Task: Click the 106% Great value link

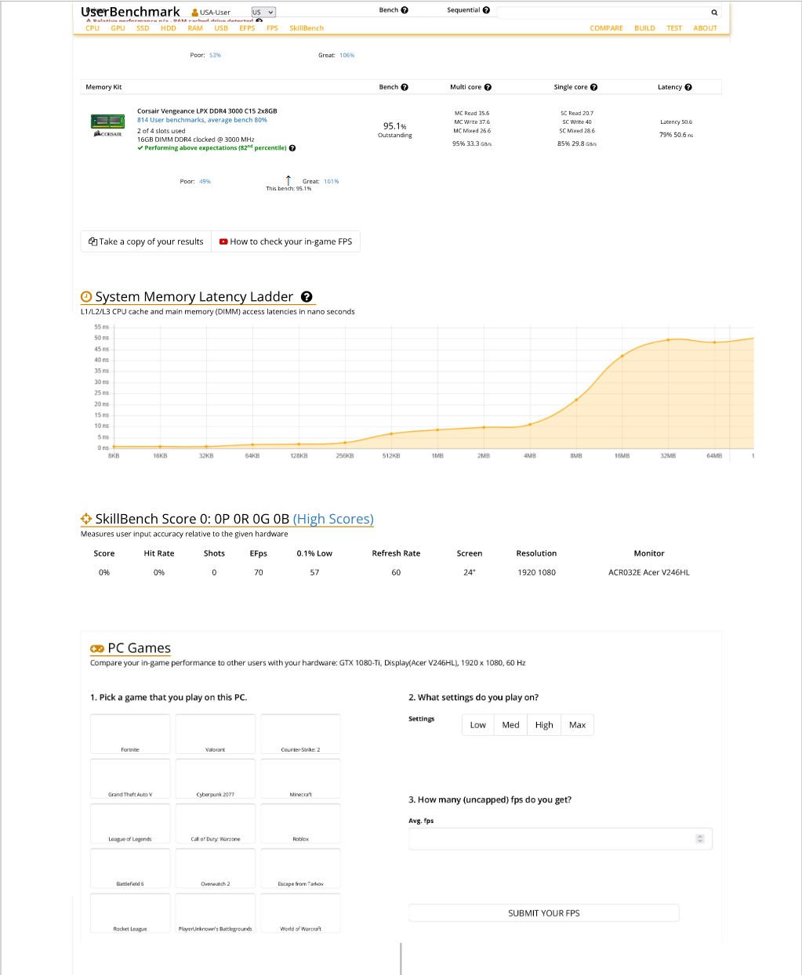Action: [x=347, y=56]
